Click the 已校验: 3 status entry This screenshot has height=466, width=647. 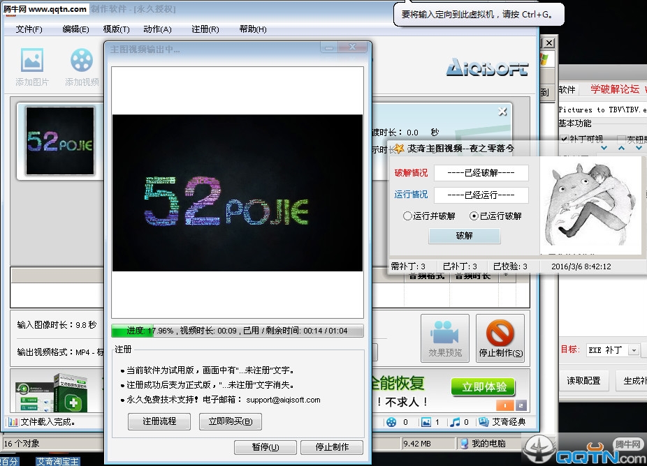[x=510, y=266]
